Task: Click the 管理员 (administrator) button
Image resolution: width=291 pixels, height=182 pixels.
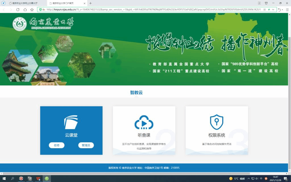Action: (x=86, y=145)
